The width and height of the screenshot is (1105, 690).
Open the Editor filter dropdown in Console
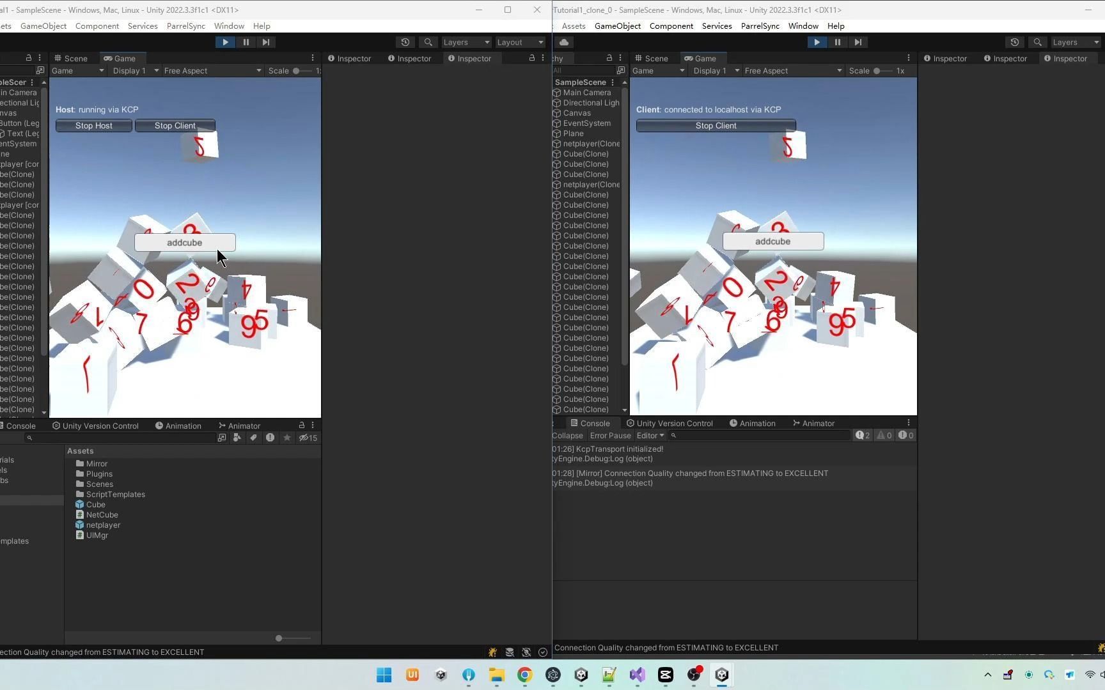[x=650, y=435]
